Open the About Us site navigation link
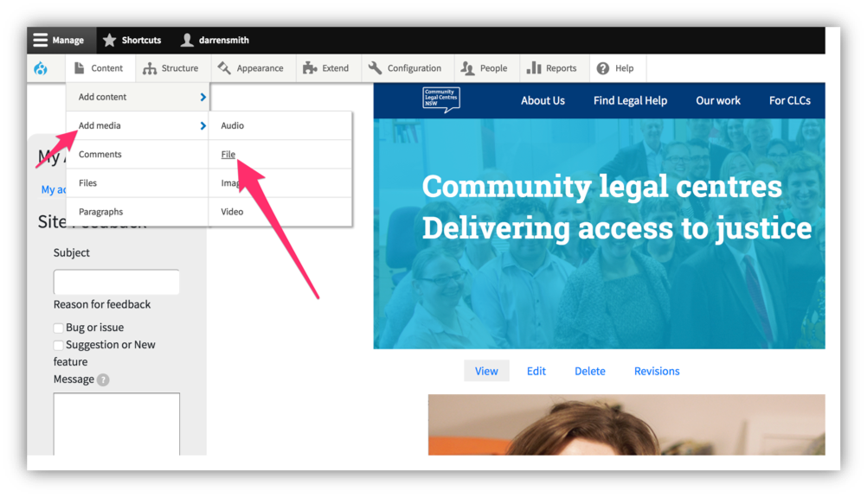Image resolution: width=867 pixels, height=497 pixels. [x=543, y=100]
